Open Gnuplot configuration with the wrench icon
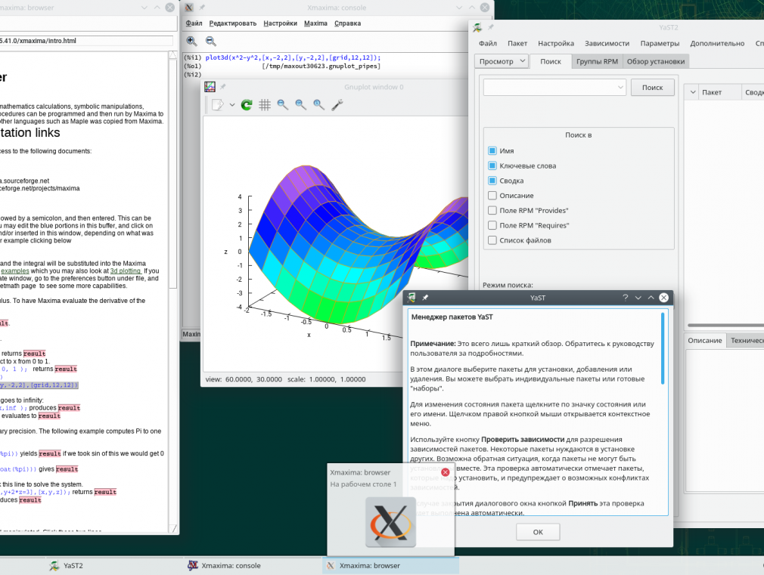The image size is (764, 575). [x=337, y=105]
